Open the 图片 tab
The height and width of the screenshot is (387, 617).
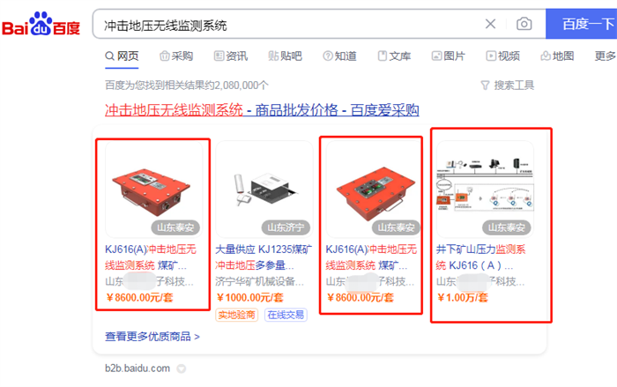tap(448, 56)
